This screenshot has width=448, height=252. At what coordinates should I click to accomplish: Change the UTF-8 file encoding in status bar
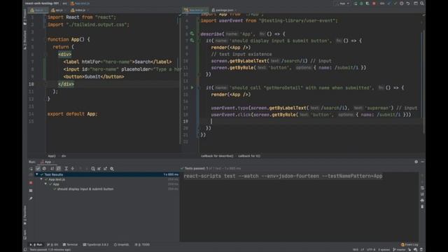[x=371, y=249]
